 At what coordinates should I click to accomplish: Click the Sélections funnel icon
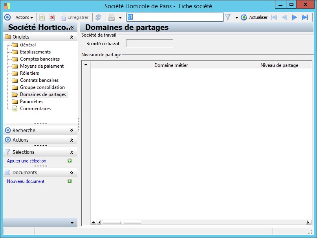click(x=8, y=152)
